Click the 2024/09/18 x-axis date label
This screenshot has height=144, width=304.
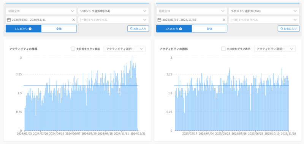click(x=106, y=133)
